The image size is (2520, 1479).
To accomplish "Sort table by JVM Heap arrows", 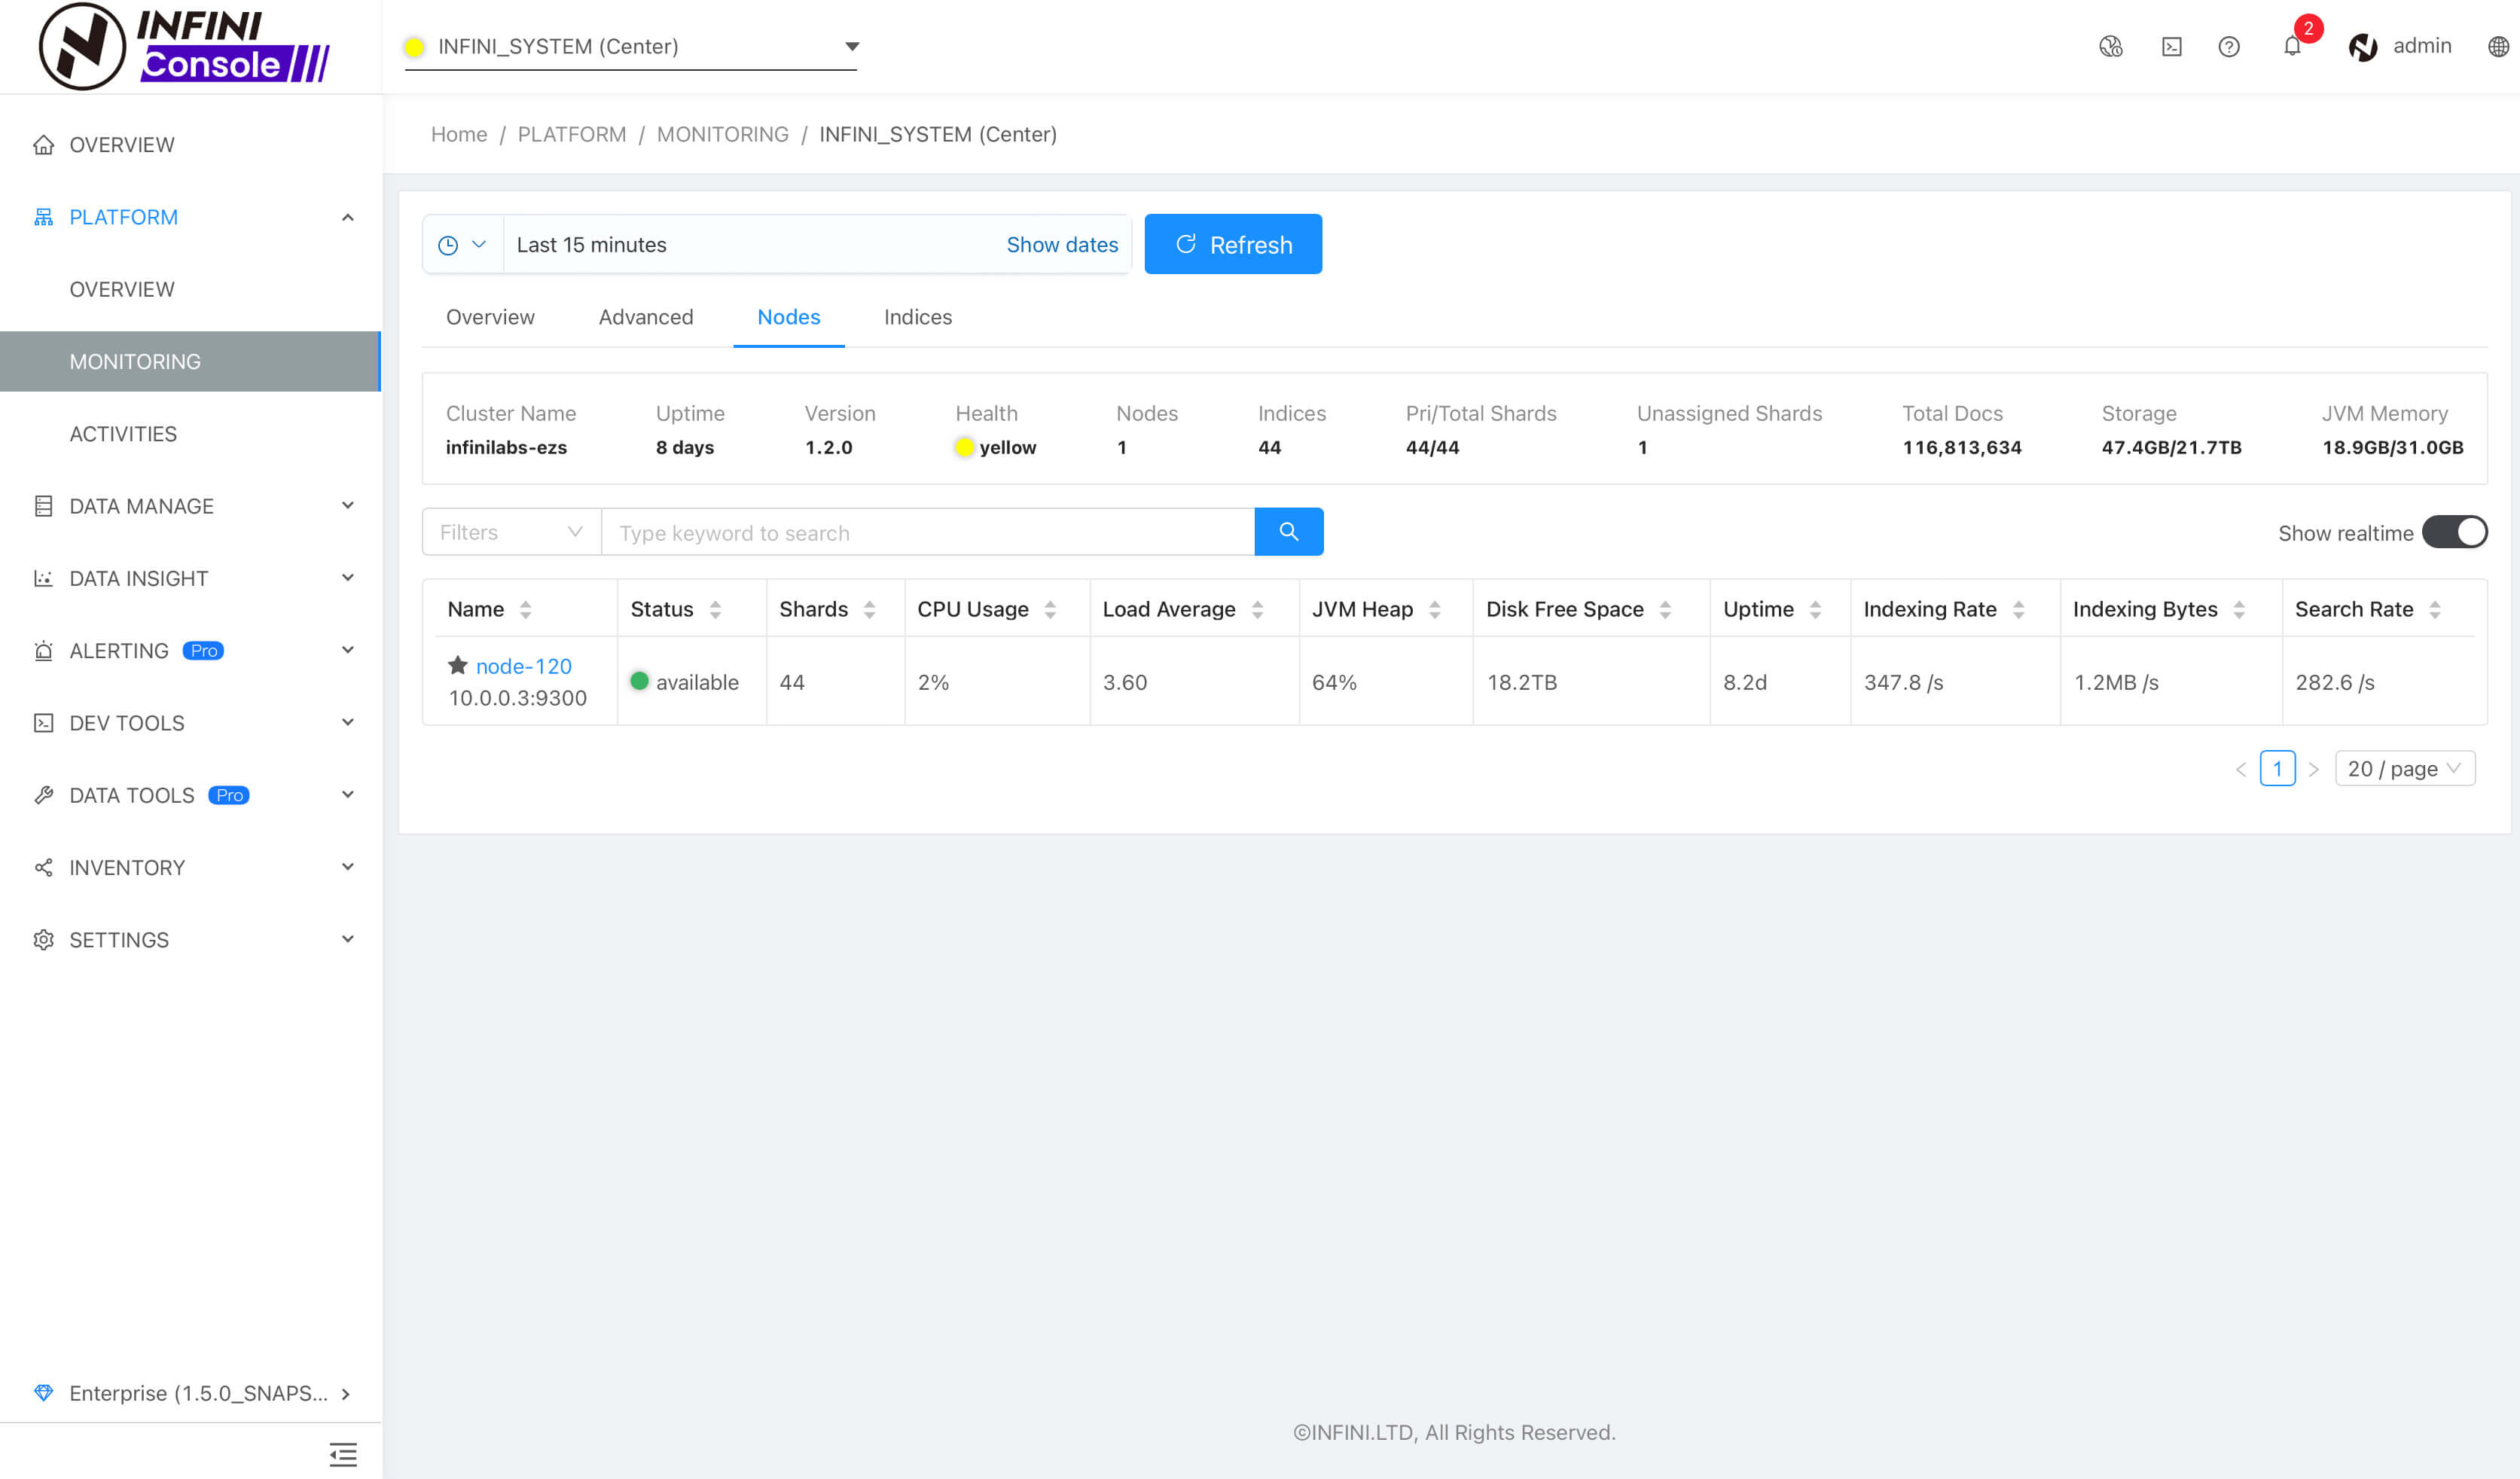I will 1434,609.
